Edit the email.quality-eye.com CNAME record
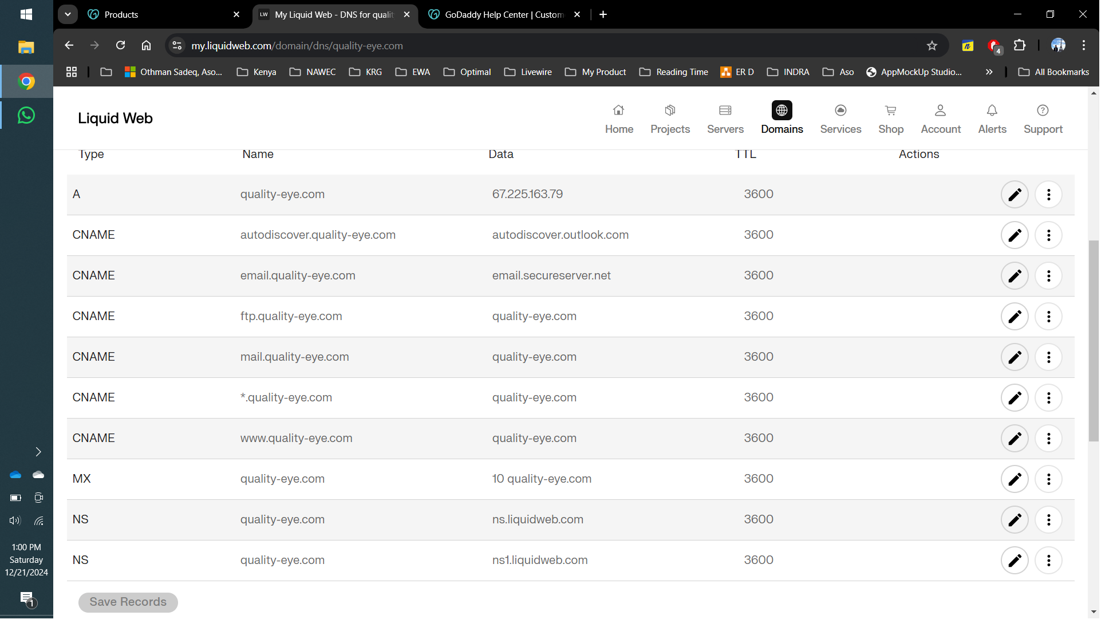1113x639 pixels. pyautogui.click(x=1015, y=276)
